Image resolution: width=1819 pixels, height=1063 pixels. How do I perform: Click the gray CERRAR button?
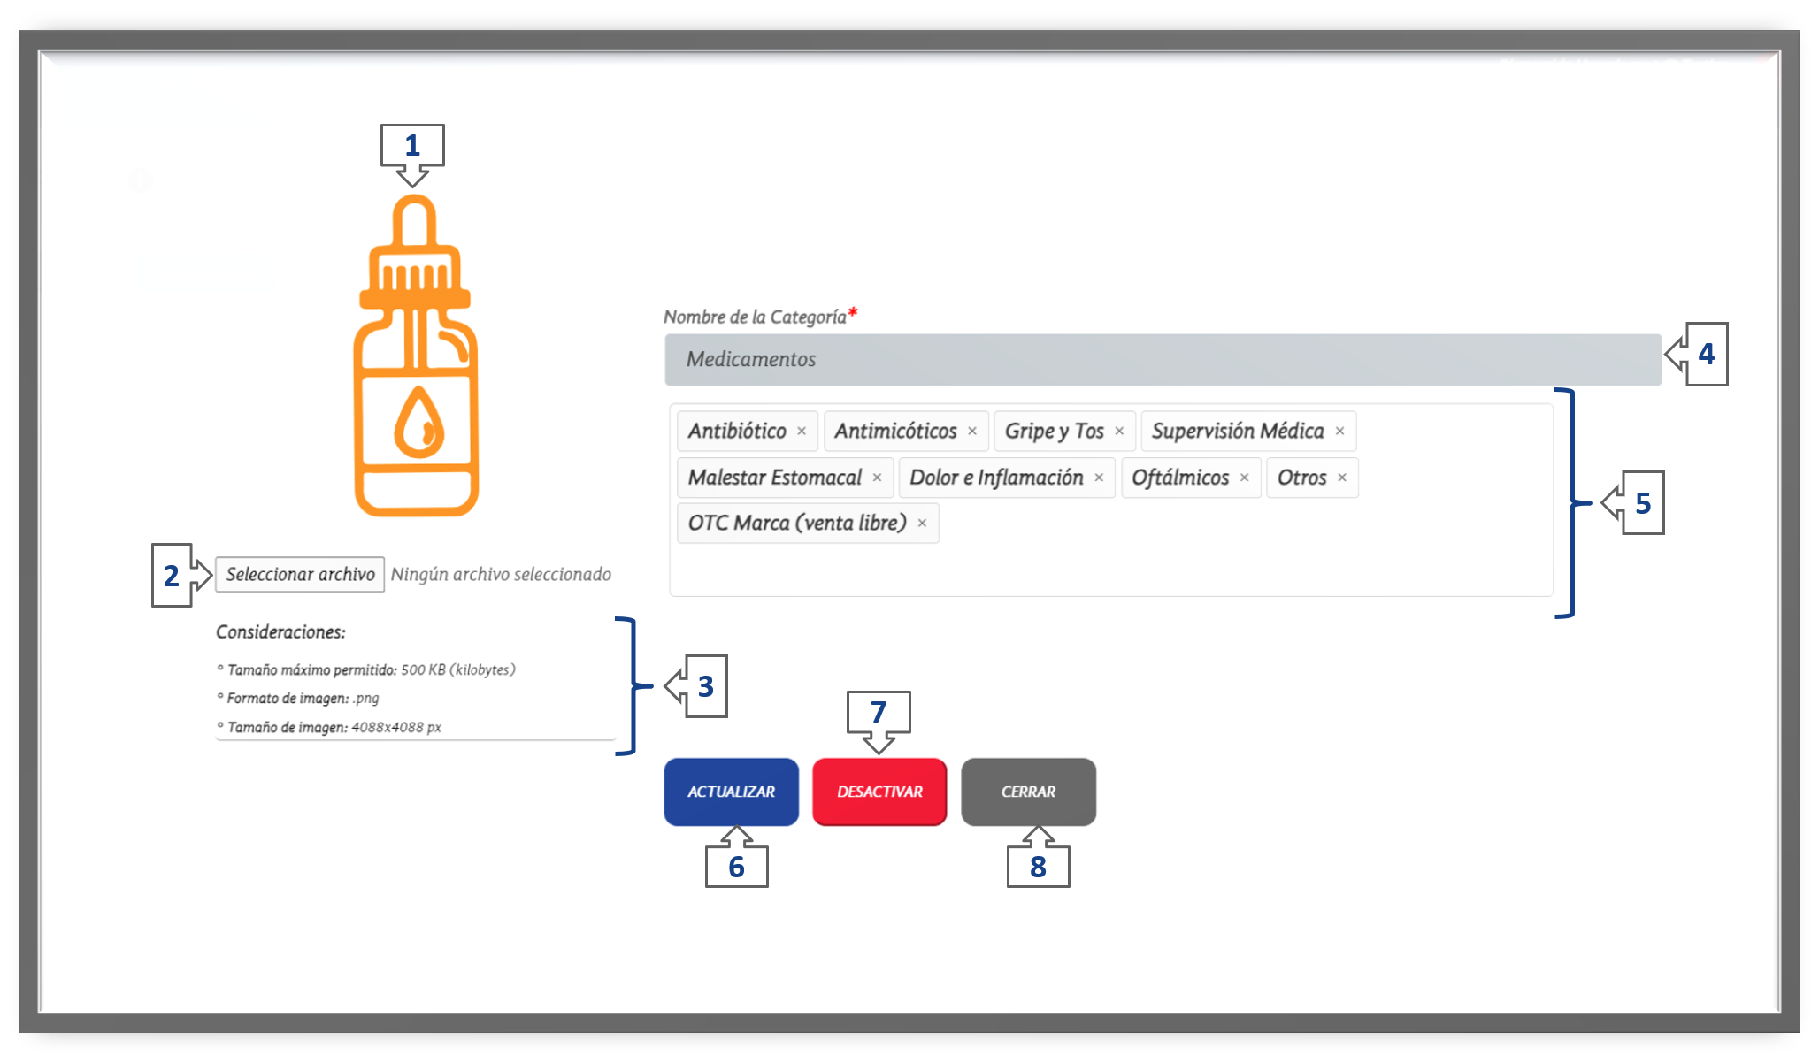point(1028,792)
